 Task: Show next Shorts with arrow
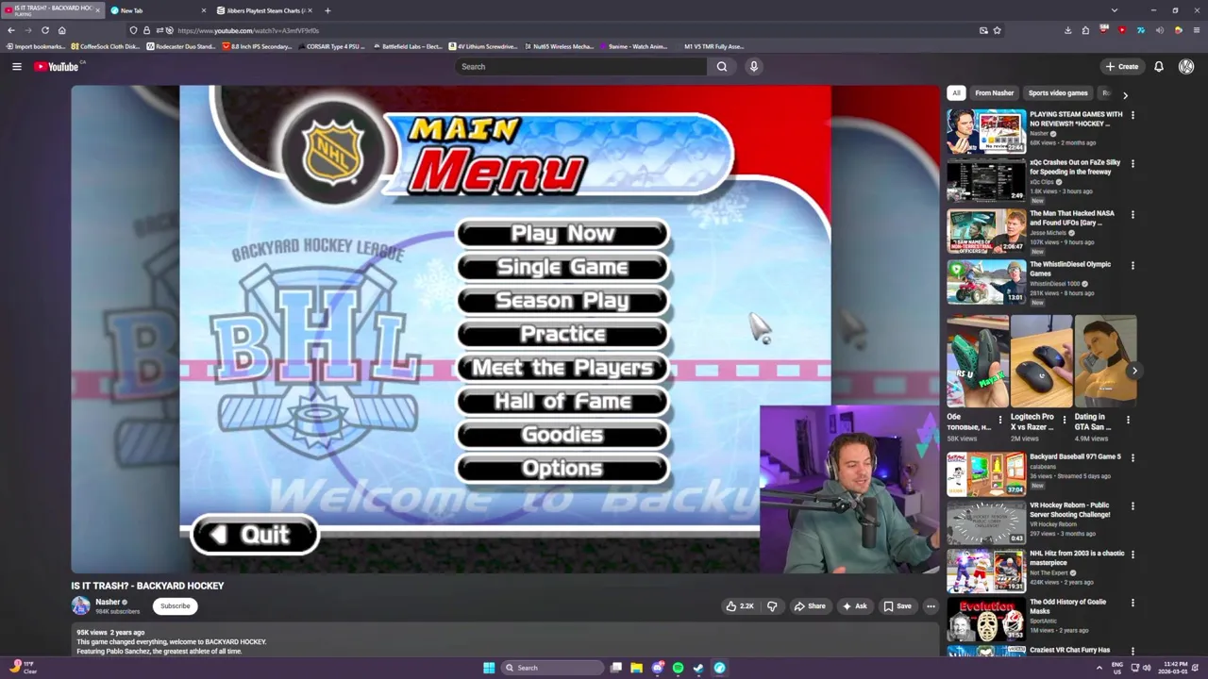1134,371
